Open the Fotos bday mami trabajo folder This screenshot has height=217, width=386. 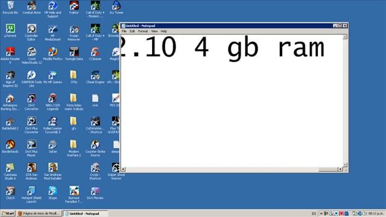tap(74, 102)
